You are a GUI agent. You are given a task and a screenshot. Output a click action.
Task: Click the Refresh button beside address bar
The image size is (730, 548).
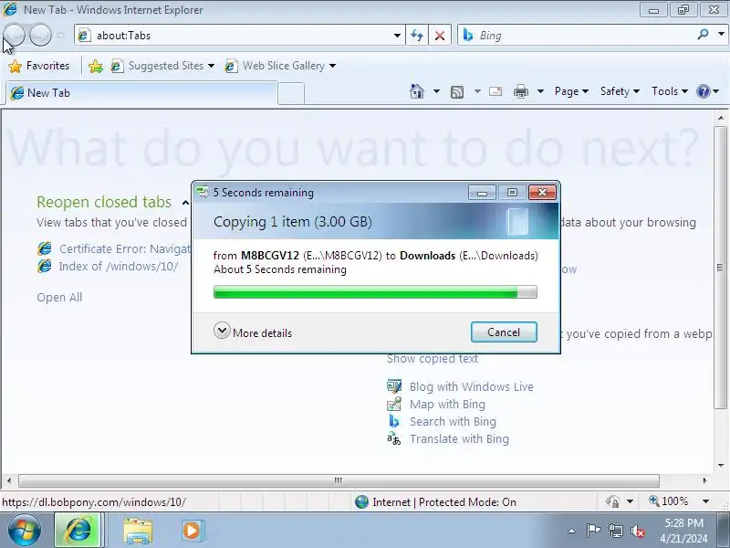(x=417, y=36)
